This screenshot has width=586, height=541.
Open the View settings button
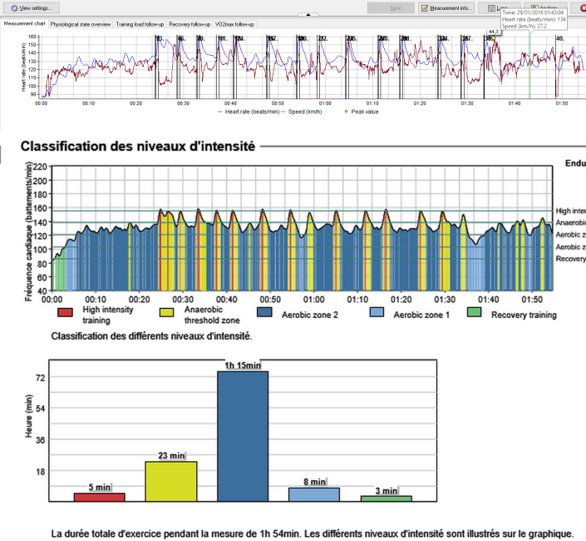pyautogui.click(x=32, y=7)
